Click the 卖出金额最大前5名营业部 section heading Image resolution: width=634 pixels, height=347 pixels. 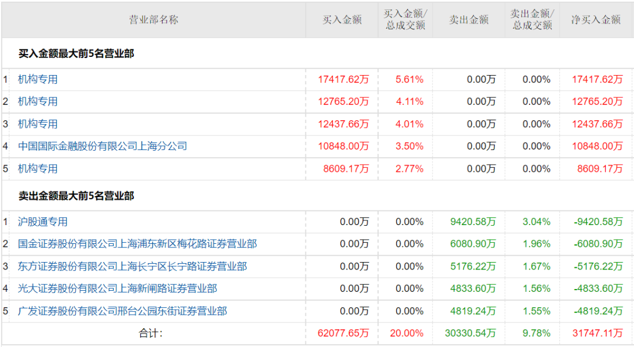pyautogui.click(x=76, y=196)
